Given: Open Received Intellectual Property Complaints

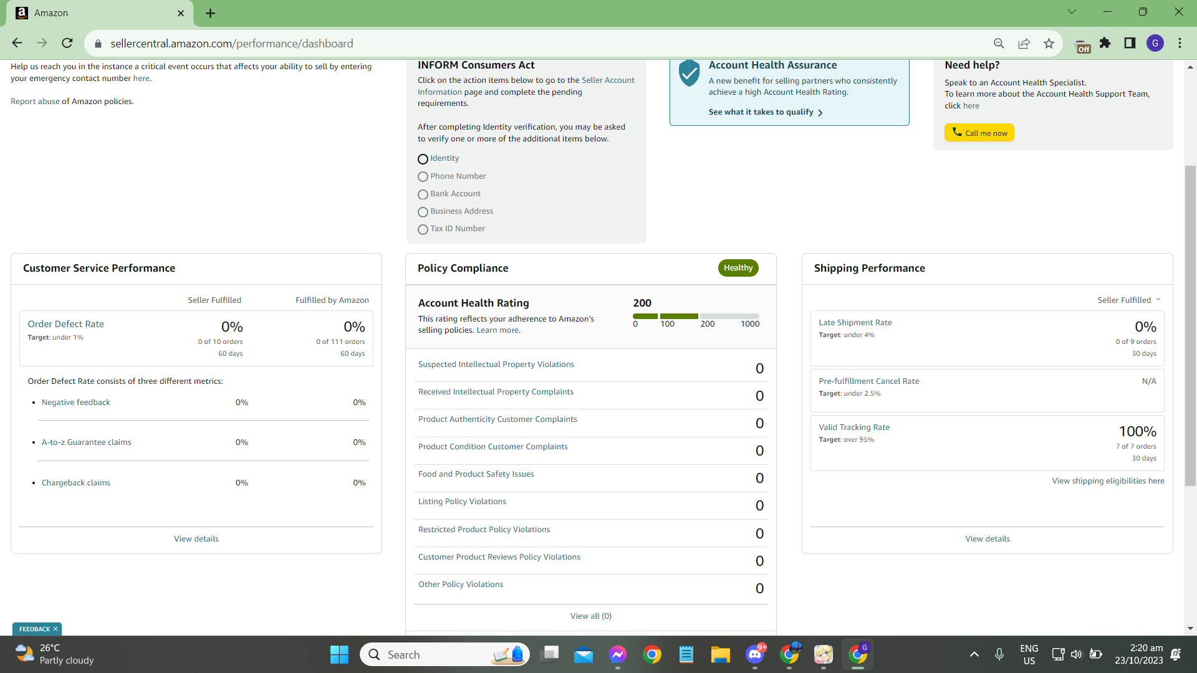Looking at the screenshot, I should pyautogui.click(x=496, y=392).
